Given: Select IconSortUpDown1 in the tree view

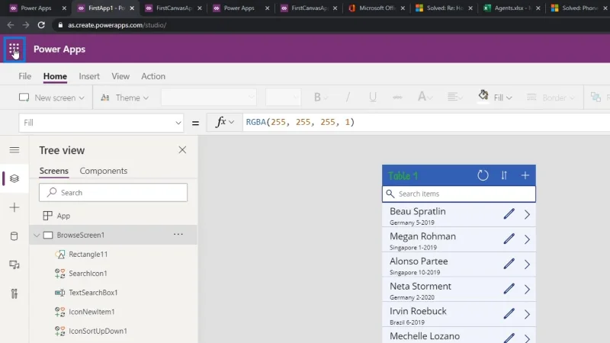Looking at the screenshot, I should pos(98,331).
